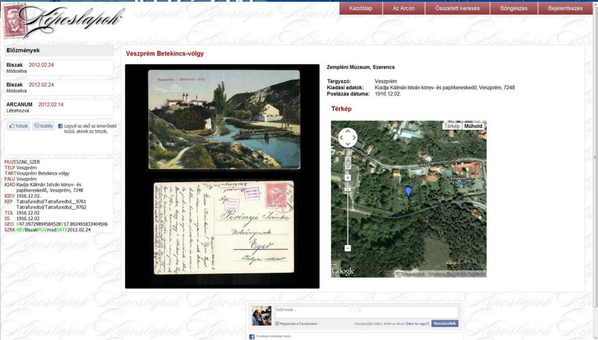Click the GEO coordinates metadata line
Image resolution: width=598 pixels, height=340 pixels.
tap(56, 224)
